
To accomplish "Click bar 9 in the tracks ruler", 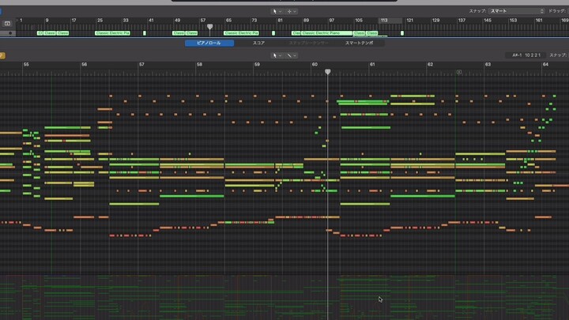I will pos(47,21).
